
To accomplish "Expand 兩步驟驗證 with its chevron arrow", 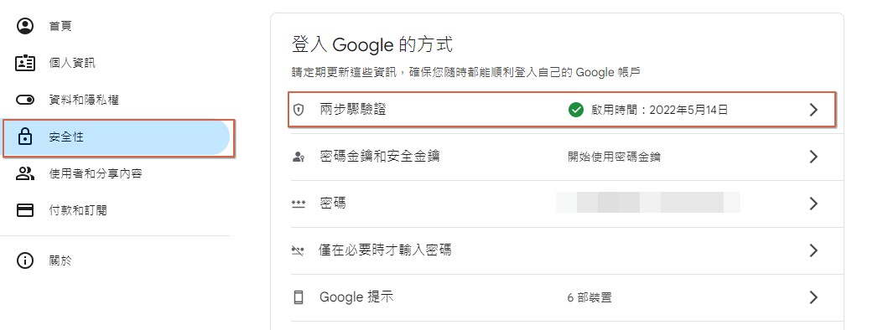I will click(x=813, y=111).
